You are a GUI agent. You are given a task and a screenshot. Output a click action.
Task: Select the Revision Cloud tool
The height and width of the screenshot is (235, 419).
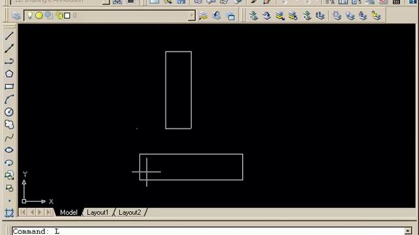point(9,125)
